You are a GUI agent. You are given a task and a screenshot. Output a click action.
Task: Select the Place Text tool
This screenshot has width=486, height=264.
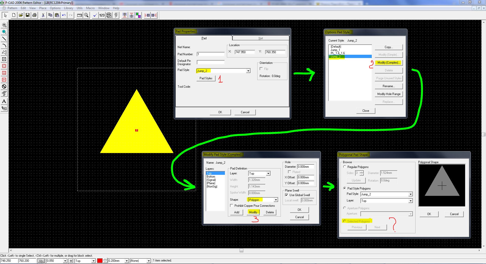coord(4,101)
